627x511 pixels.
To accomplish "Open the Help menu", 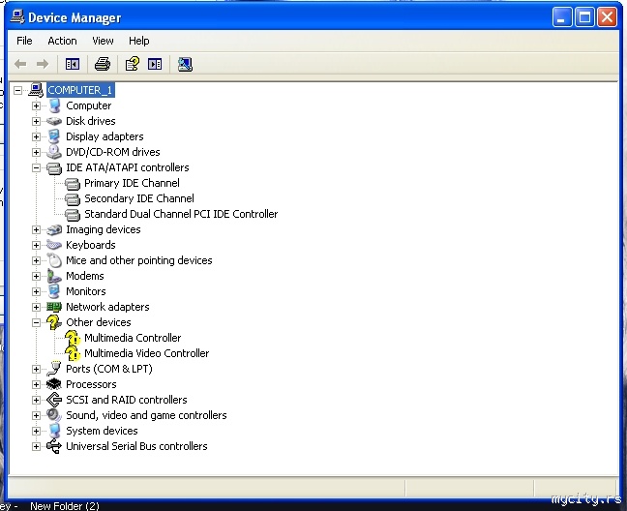I will [138, 41].
